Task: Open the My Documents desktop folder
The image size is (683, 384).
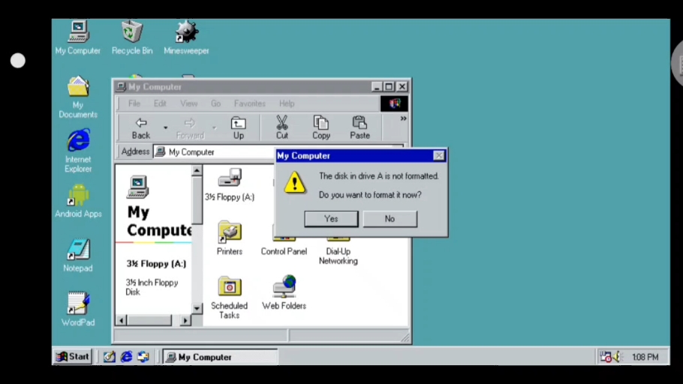Action: click(78, 97)
